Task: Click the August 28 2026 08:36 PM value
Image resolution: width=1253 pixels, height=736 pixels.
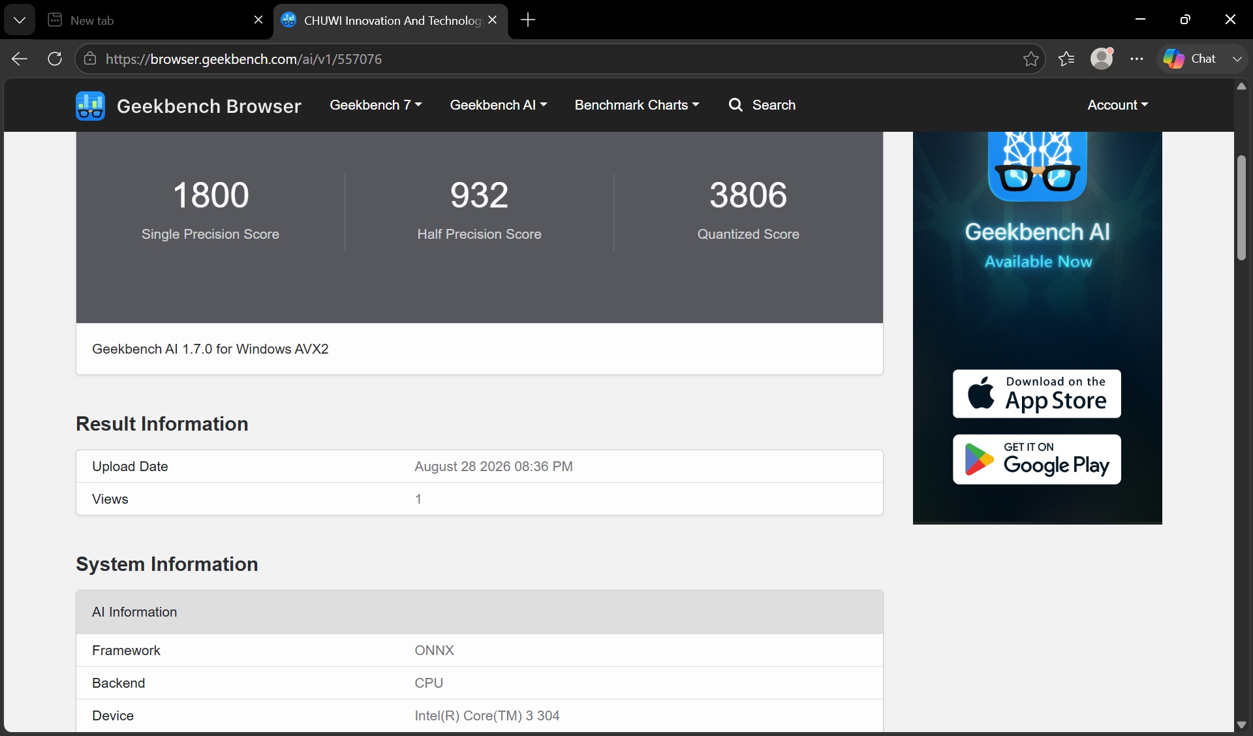Action: click(494, 467)
